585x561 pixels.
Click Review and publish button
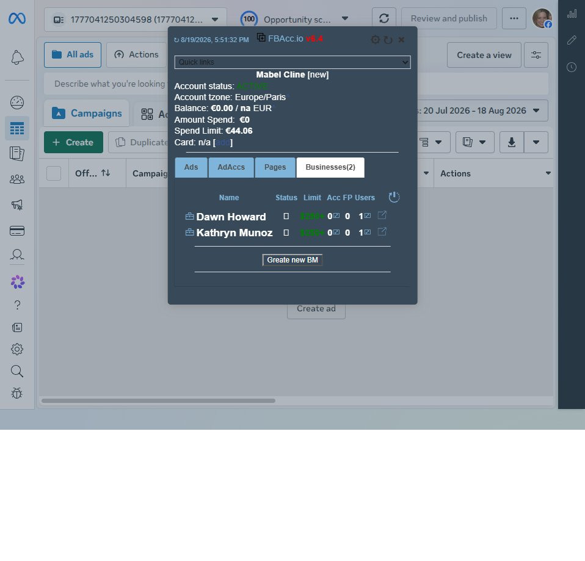pos(449,18)
